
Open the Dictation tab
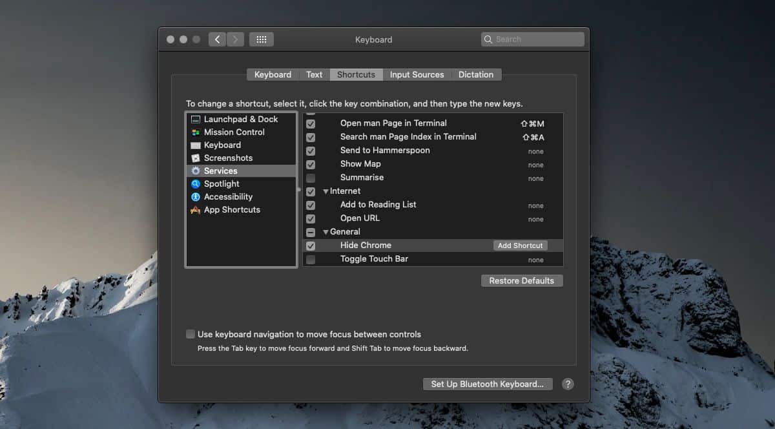tap(476, 75)
